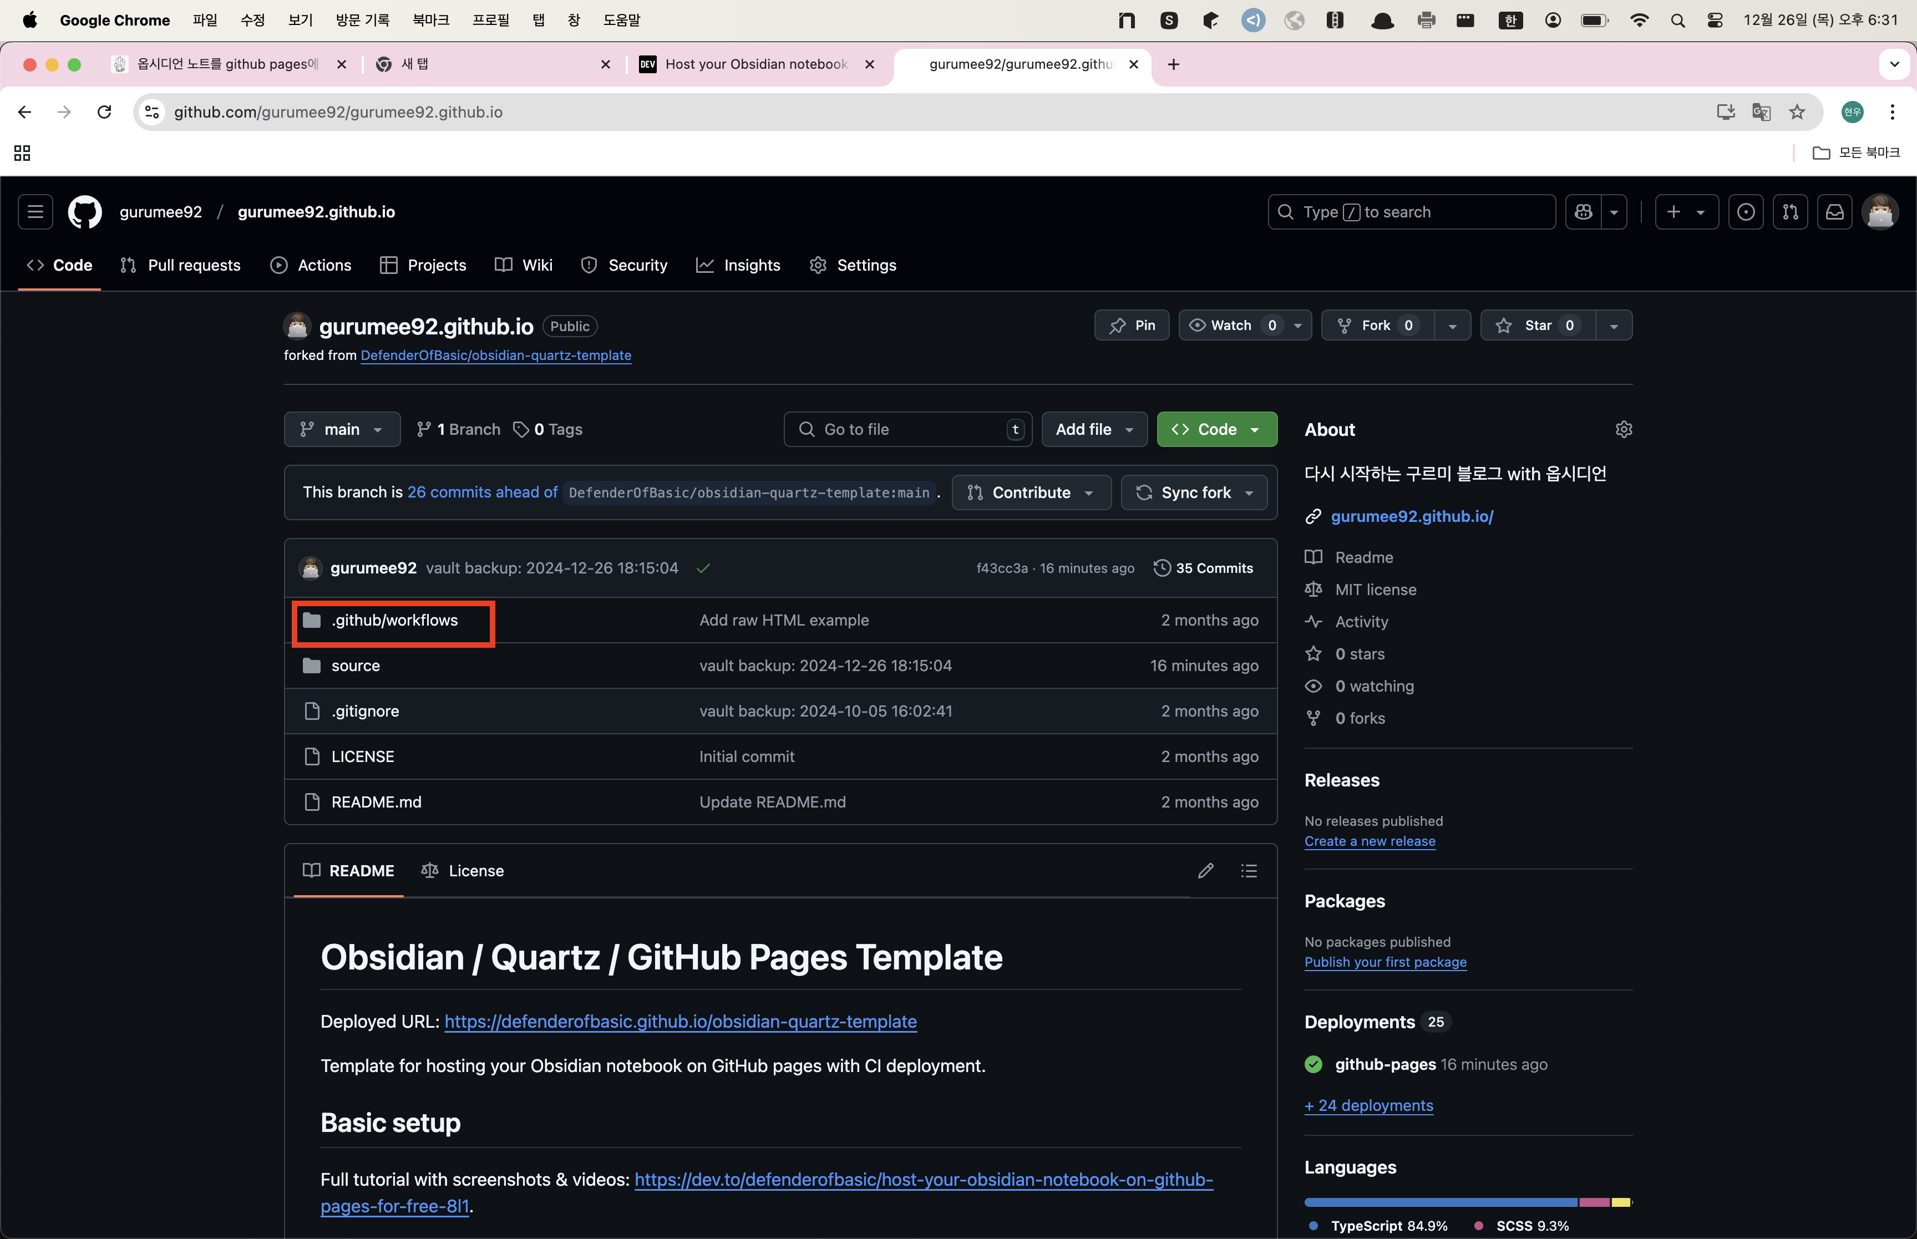The height and width of the screenshot is (1239, 1917).
Task: Click the Type / to search box
Action: click(x=1411, y=212)
